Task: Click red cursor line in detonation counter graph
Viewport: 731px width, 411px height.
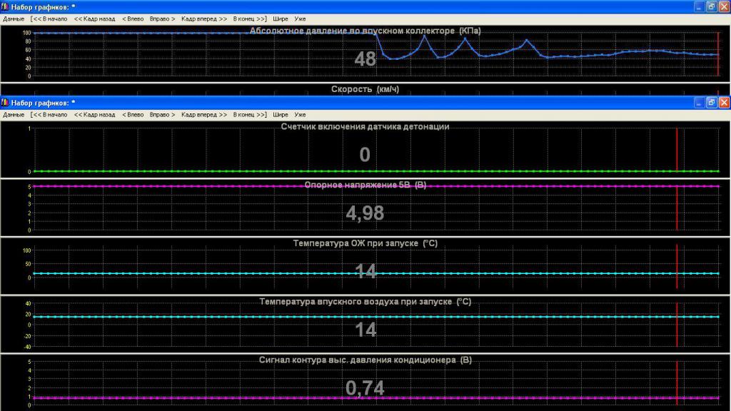Action: (677, 150)
